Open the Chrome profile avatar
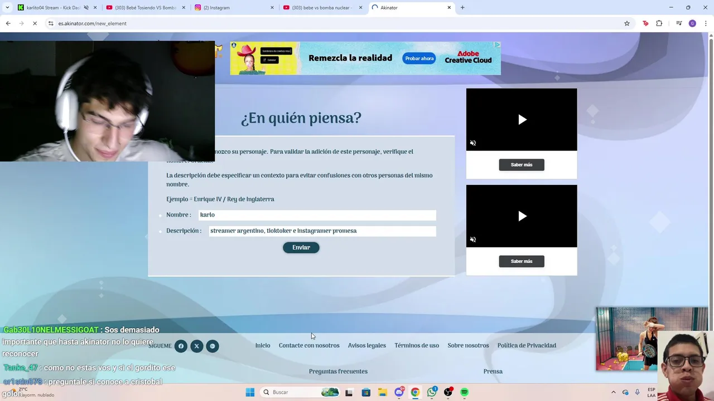714x401 pixels. [x=692, y=23]
